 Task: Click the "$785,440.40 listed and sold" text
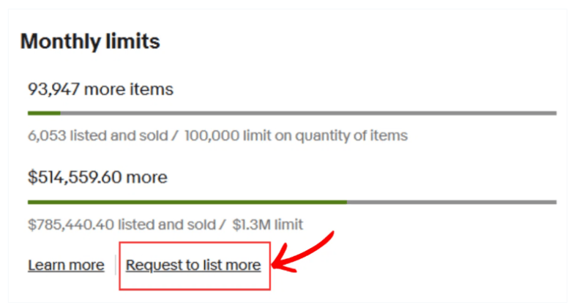121,224
